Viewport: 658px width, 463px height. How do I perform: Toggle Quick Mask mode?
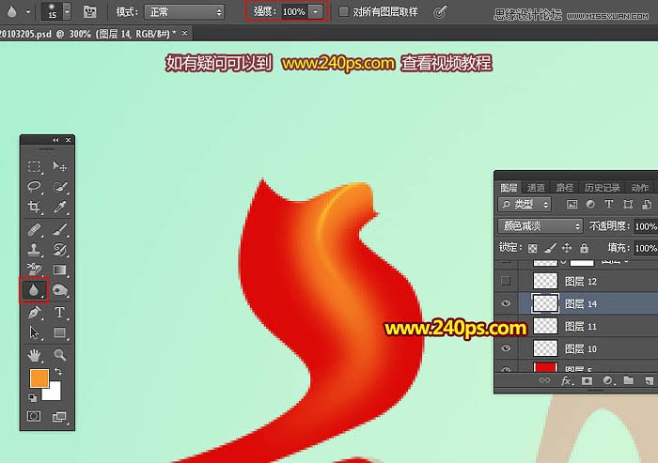(x=34, y=416)
